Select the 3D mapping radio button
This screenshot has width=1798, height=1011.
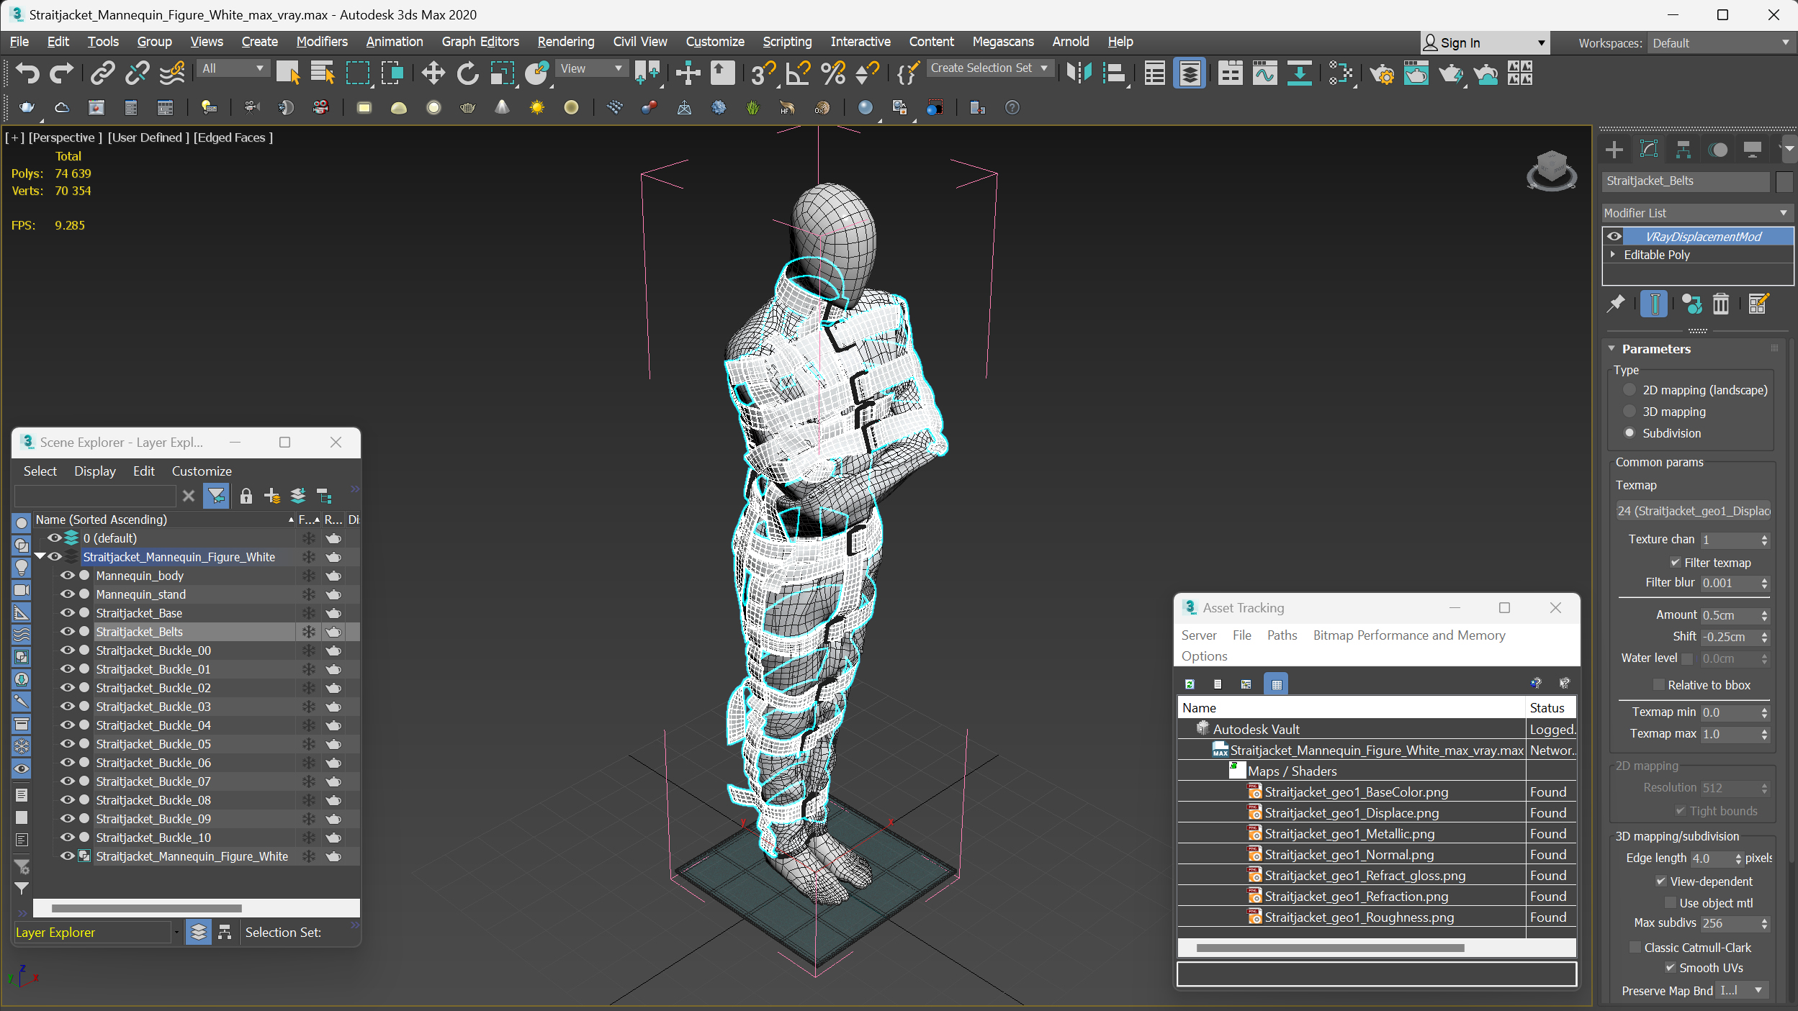pyautogui.click(x=1630, y=411)
